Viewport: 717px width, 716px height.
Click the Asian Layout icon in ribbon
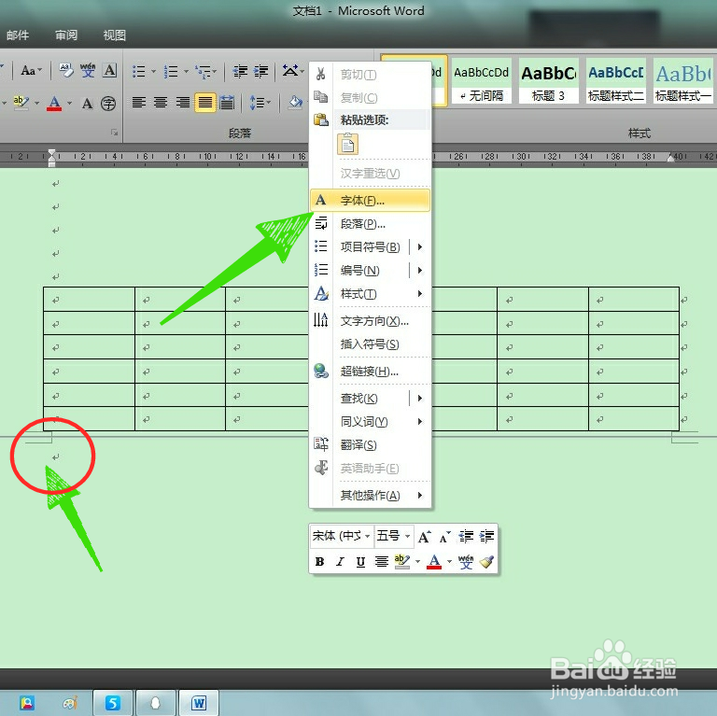(290, 71)
